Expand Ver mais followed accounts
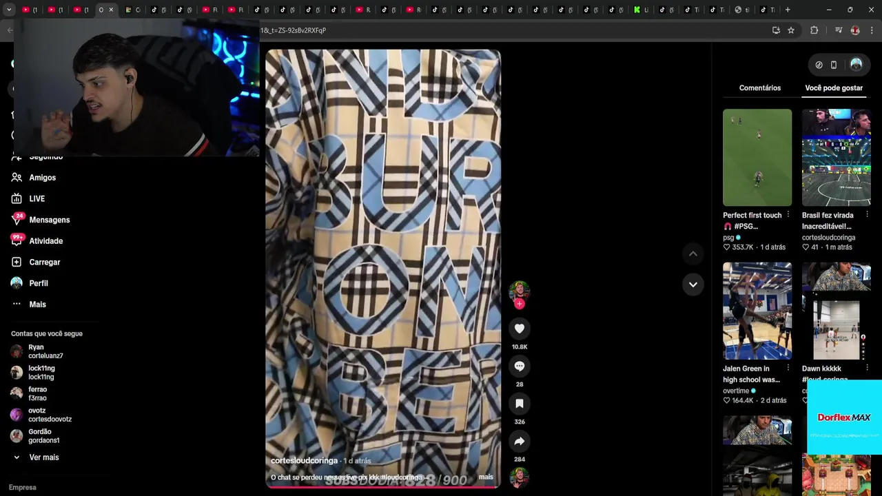The image size is (882, 496). click(x=44, y=457)
